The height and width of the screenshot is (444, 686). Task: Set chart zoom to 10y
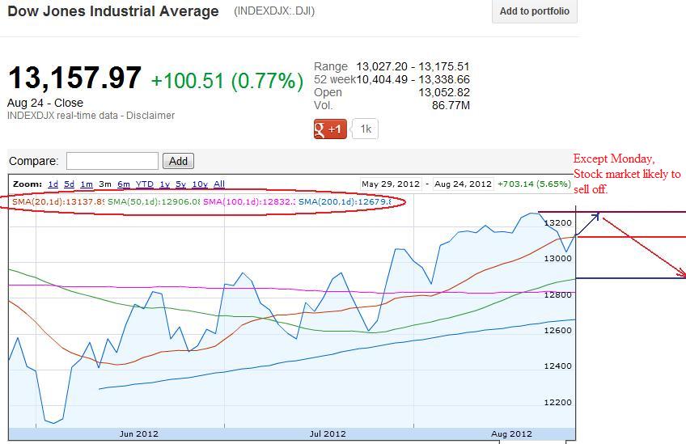point(200,184)
